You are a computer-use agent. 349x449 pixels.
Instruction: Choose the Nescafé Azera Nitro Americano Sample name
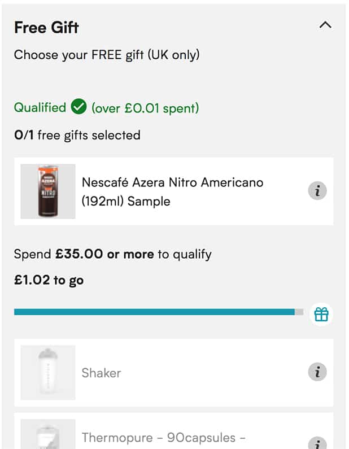coord(172,191)
